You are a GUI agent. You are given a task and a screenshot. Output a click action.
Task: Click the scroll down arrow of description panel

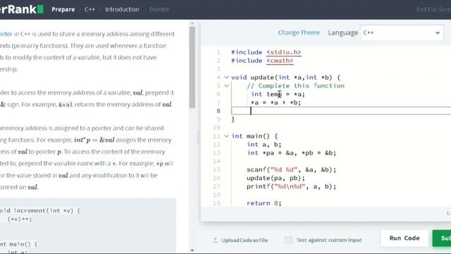[x=192, y=250]
